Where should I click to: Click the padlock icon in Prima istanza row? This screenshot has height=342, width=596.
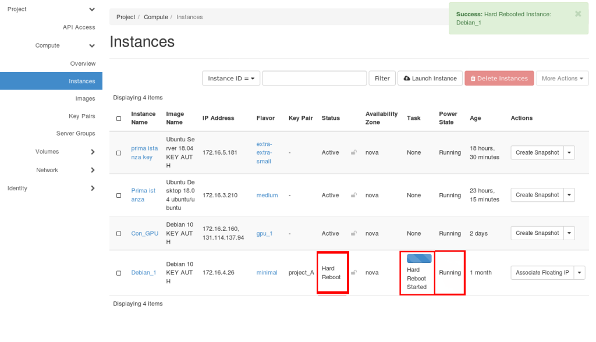pos(354,195)
